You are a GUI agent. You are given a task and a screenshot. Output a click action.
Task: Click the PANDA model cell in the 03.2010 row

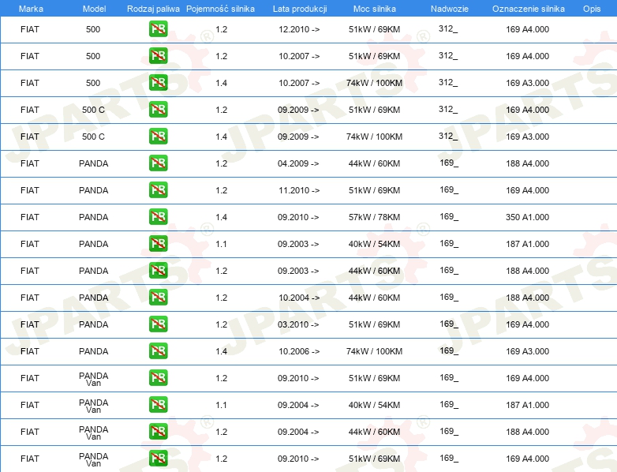94,324
